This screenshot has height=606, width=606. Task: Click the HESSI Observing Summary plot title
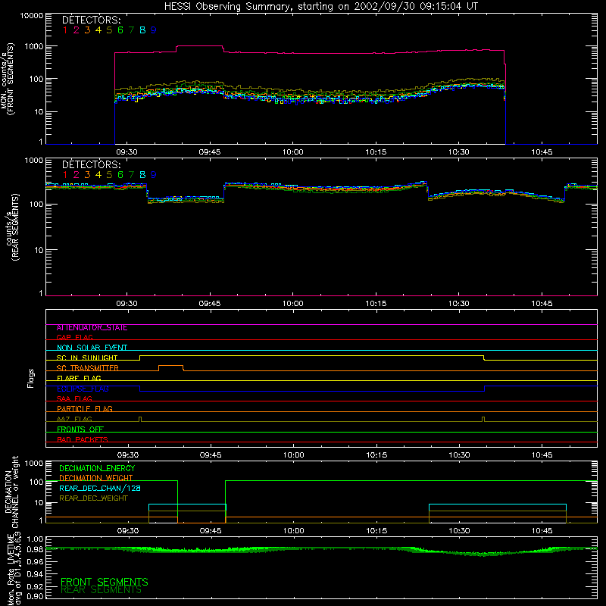coord(321,6)
